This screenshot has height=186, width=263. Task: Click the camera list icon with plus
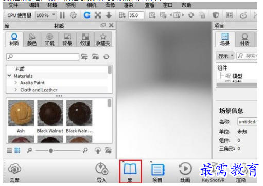coord(163,15)
